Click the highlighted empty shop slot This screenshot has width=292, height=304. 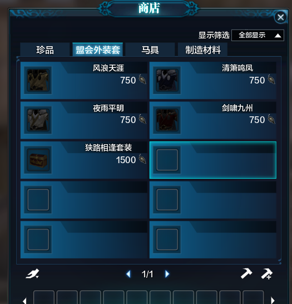[213, 160]
